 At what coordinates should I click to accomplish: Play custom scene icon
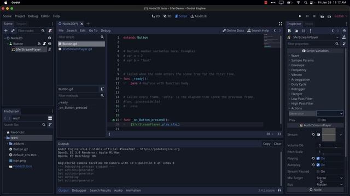pyautogui.click(x=329, y=16)
